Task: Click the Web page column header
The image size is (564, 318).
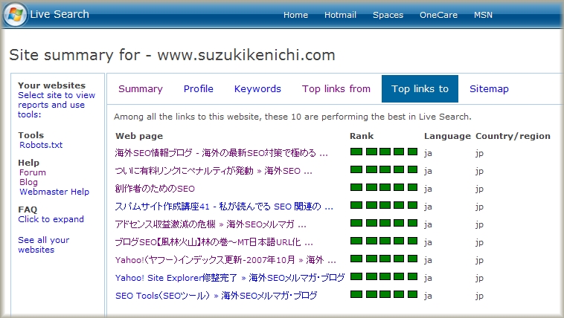Action: tap(139, 136)
